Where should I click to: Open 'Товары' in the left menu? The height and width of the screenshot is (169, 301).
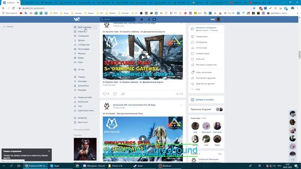point(81,77)
